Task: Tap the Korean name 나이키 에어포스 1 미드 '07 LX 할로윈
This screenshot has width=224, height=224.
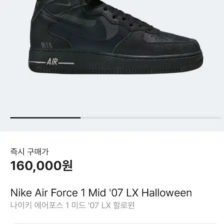Action: coord(73,205)
